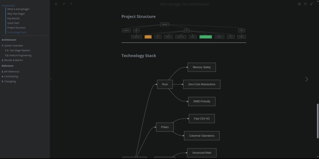Image resolution: width=319 pixels, height=159 pixels.
Task: Click the root node of Project Structure diagram
Action: pyautogui.click(x=165, y=24)
